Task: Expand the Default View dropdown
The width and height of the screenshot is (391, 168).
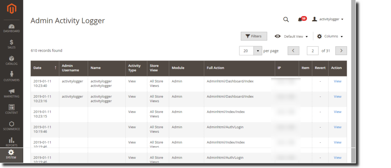Action: pos(291,36)
